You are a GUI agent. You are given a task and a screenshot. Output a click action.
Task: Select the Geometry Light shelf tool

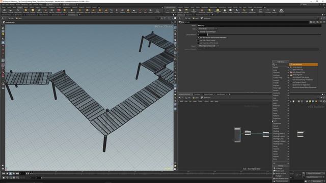194,11
